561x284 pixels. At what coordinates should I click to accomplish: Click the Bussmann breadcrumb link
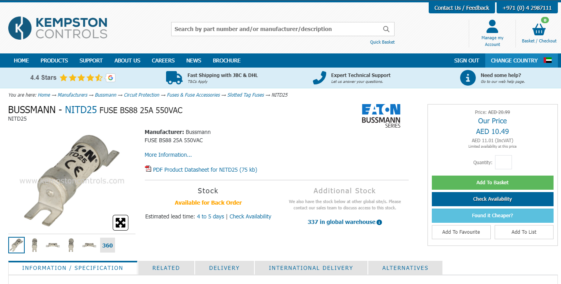coord(106,95)
